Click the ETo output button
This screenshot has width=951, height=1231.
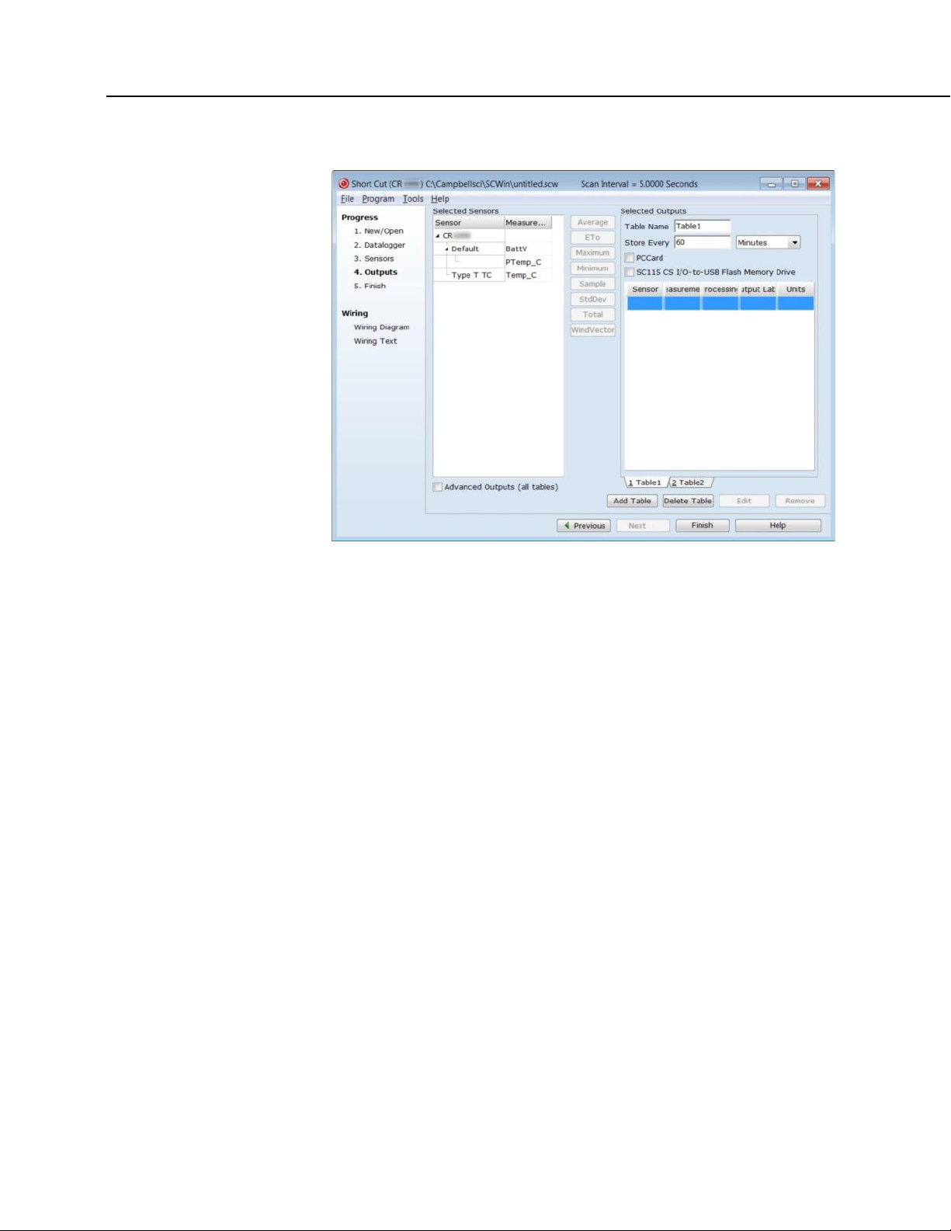click(592, 238)
